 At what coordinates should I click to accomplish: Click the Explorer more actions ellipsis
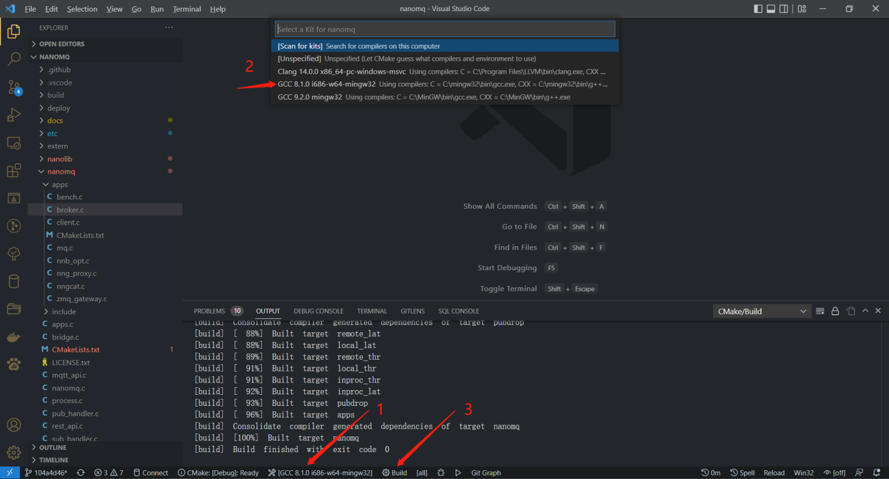click(169, 27)
